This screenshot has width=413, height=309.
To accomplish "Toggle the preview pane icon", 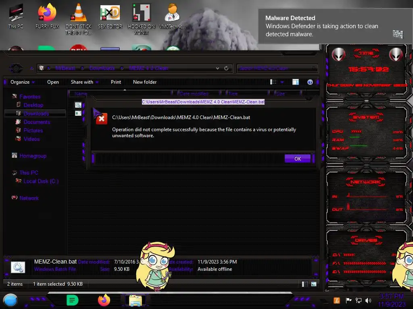I will (x=296, y=82).
